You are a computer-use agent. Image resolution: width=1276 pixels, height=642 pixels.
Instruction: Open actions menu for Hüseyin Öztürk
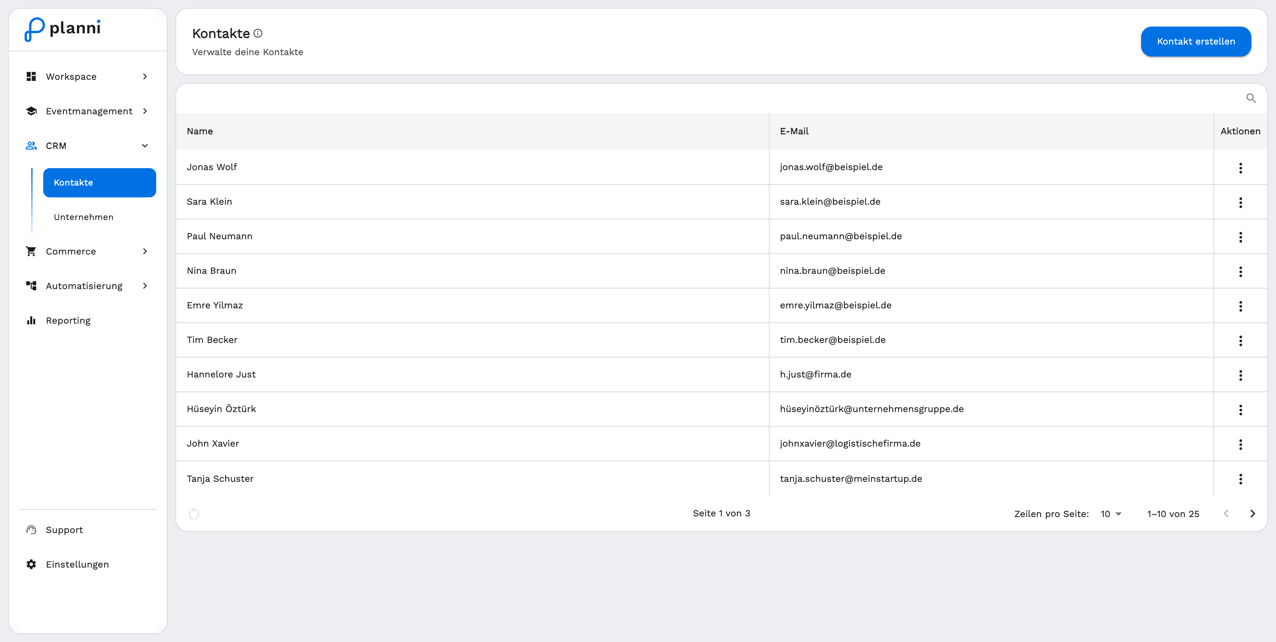(1240, 410)
